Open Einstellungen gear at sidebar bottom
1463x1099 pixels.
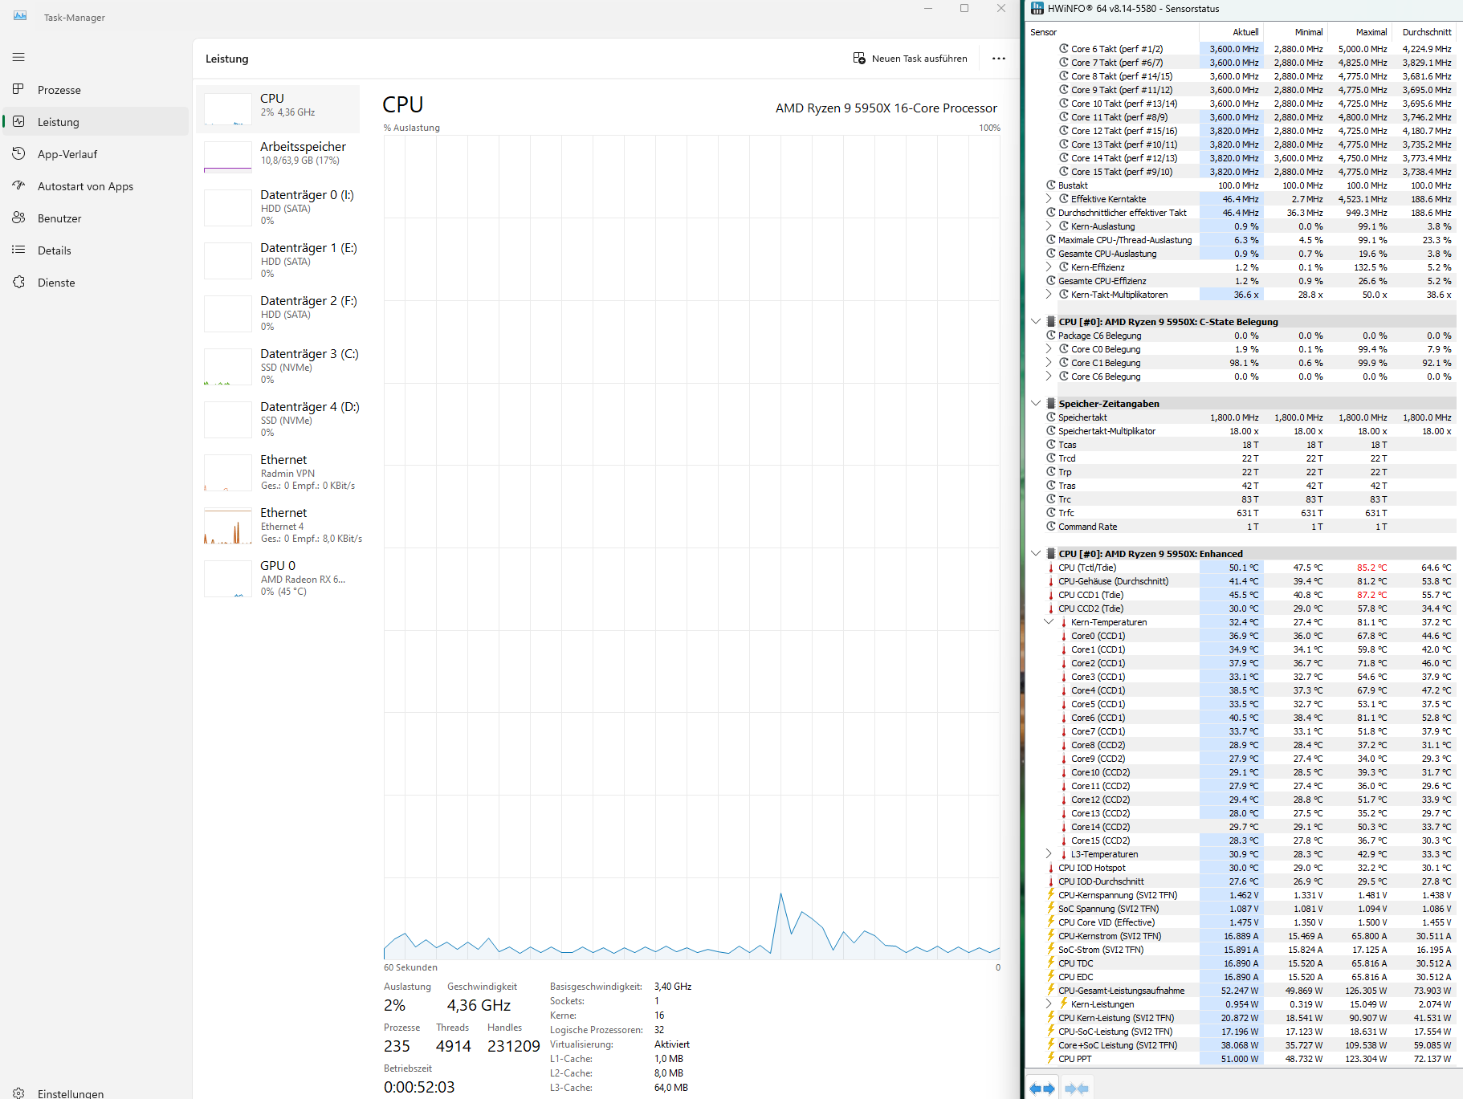[18, 1093]
